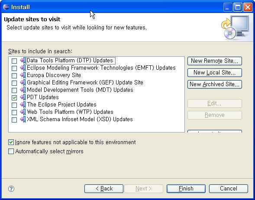Uncheck the PDT Updates checkbox
This screenshot has height=200, width=255.
(14, 98)
